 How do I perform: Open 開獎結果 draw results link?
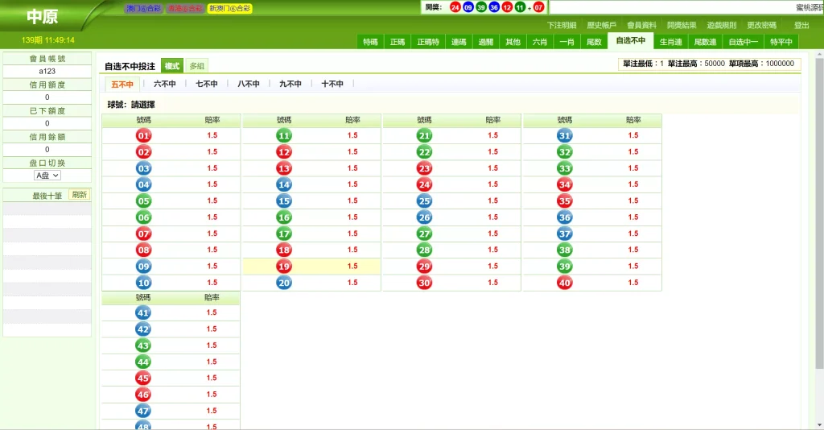[x=682, y=25]
